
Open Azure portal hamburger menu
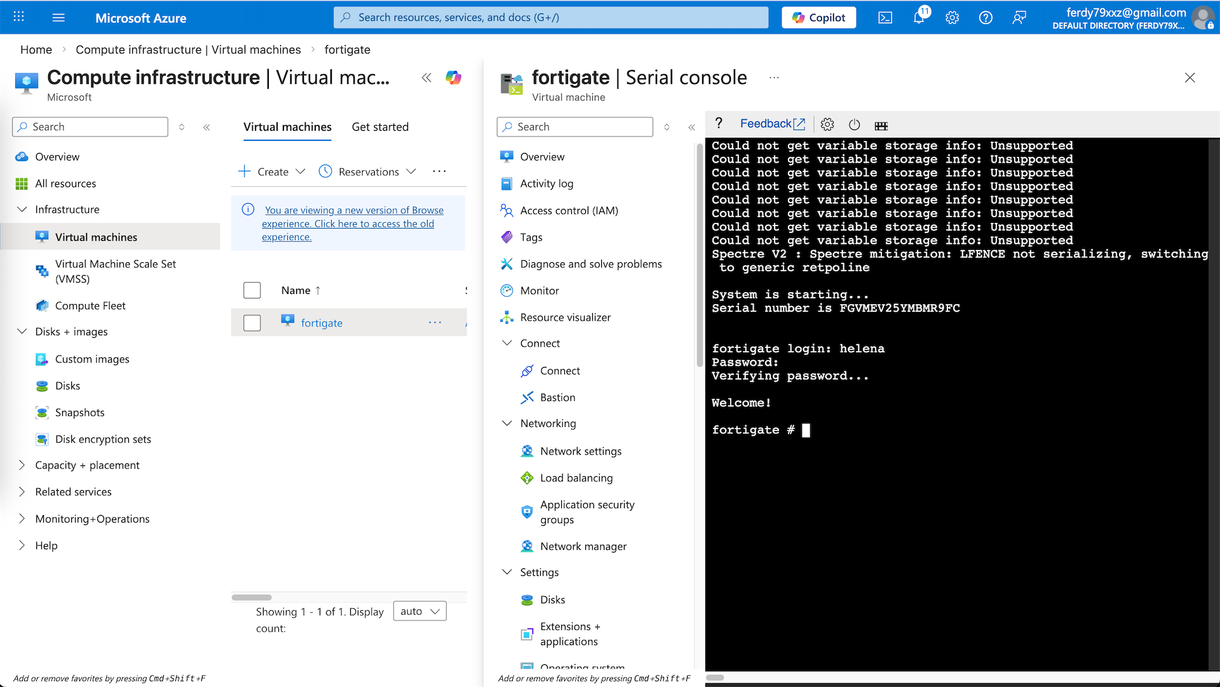click(x=58, y=18)
